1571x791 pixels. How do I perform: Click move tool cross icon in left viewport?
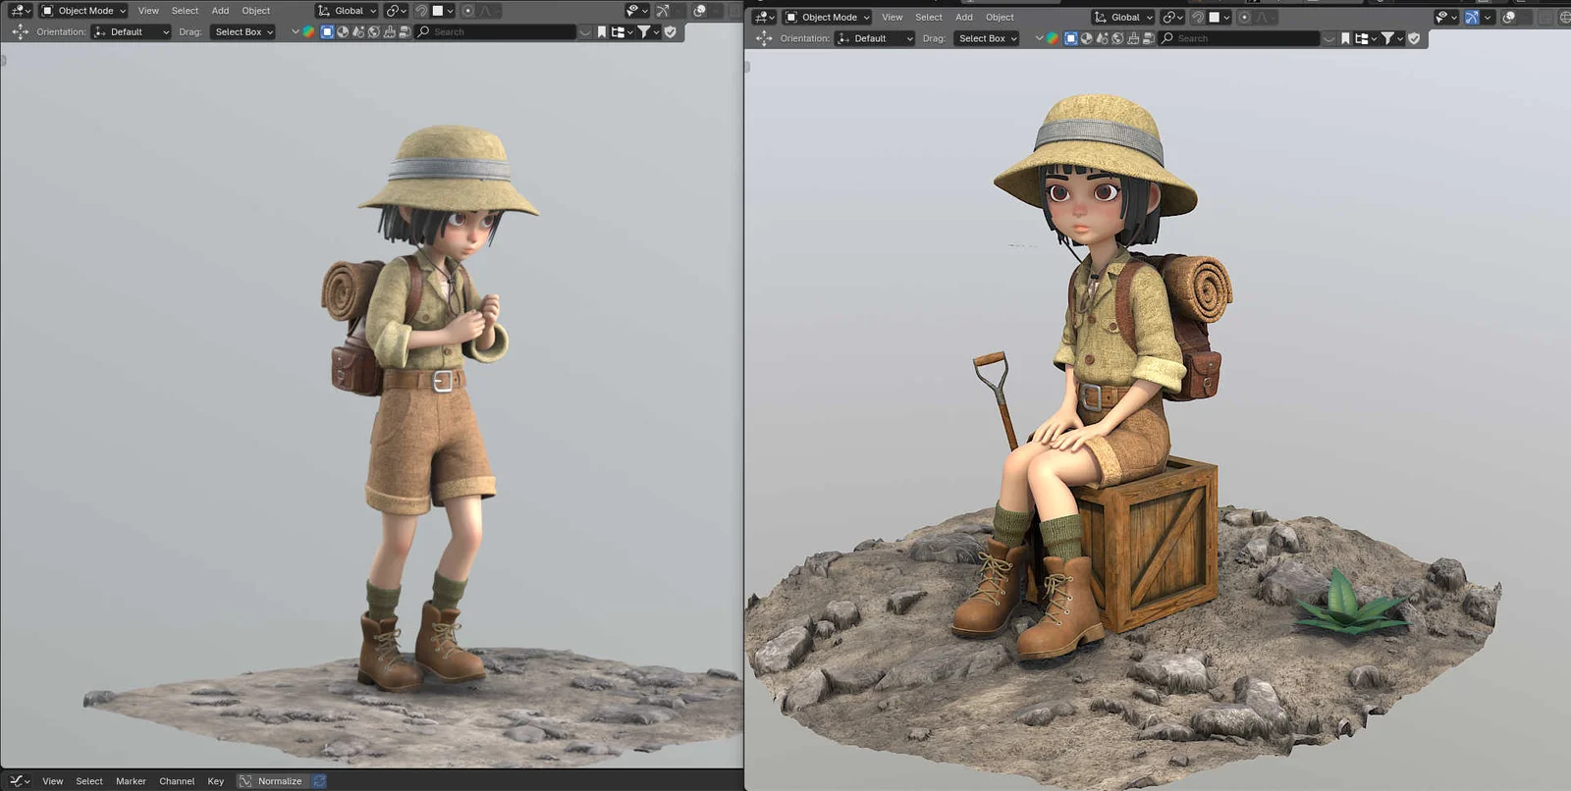pyautogui.click(x=20, y=31)
